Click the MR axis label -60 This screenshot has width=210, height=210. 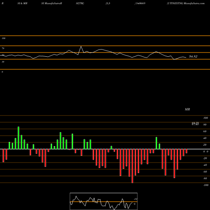[205, 172]
